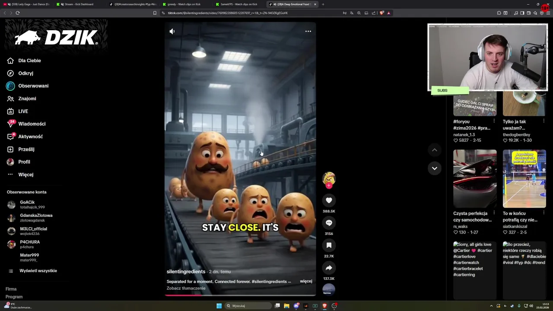The image size is (553, 311).
Task: Open taskbar volume control
Action: 531,306
